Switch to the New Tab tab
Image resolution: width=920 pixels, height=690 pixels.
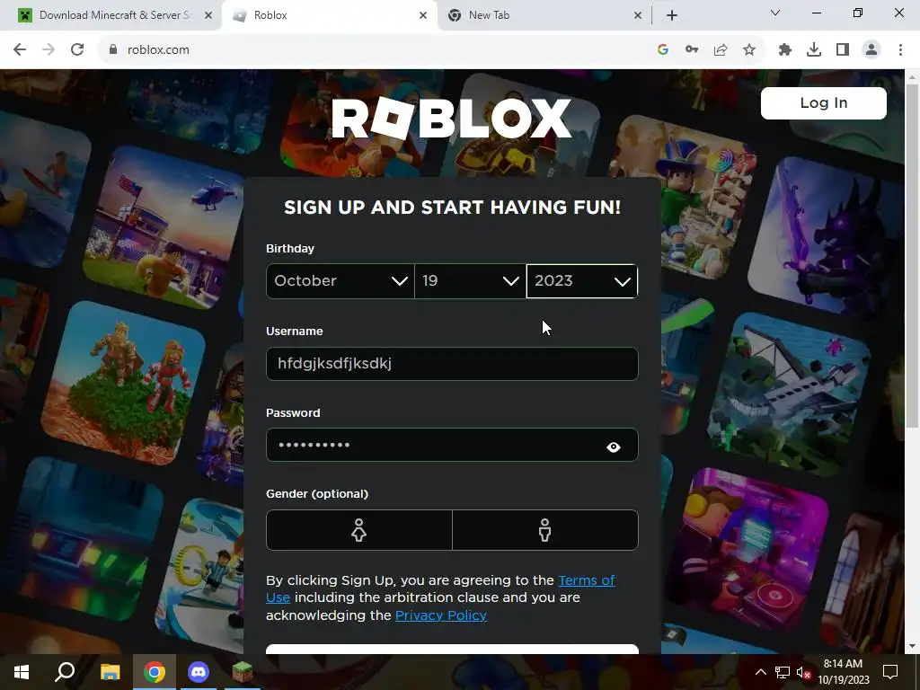[x=544, y=15]
